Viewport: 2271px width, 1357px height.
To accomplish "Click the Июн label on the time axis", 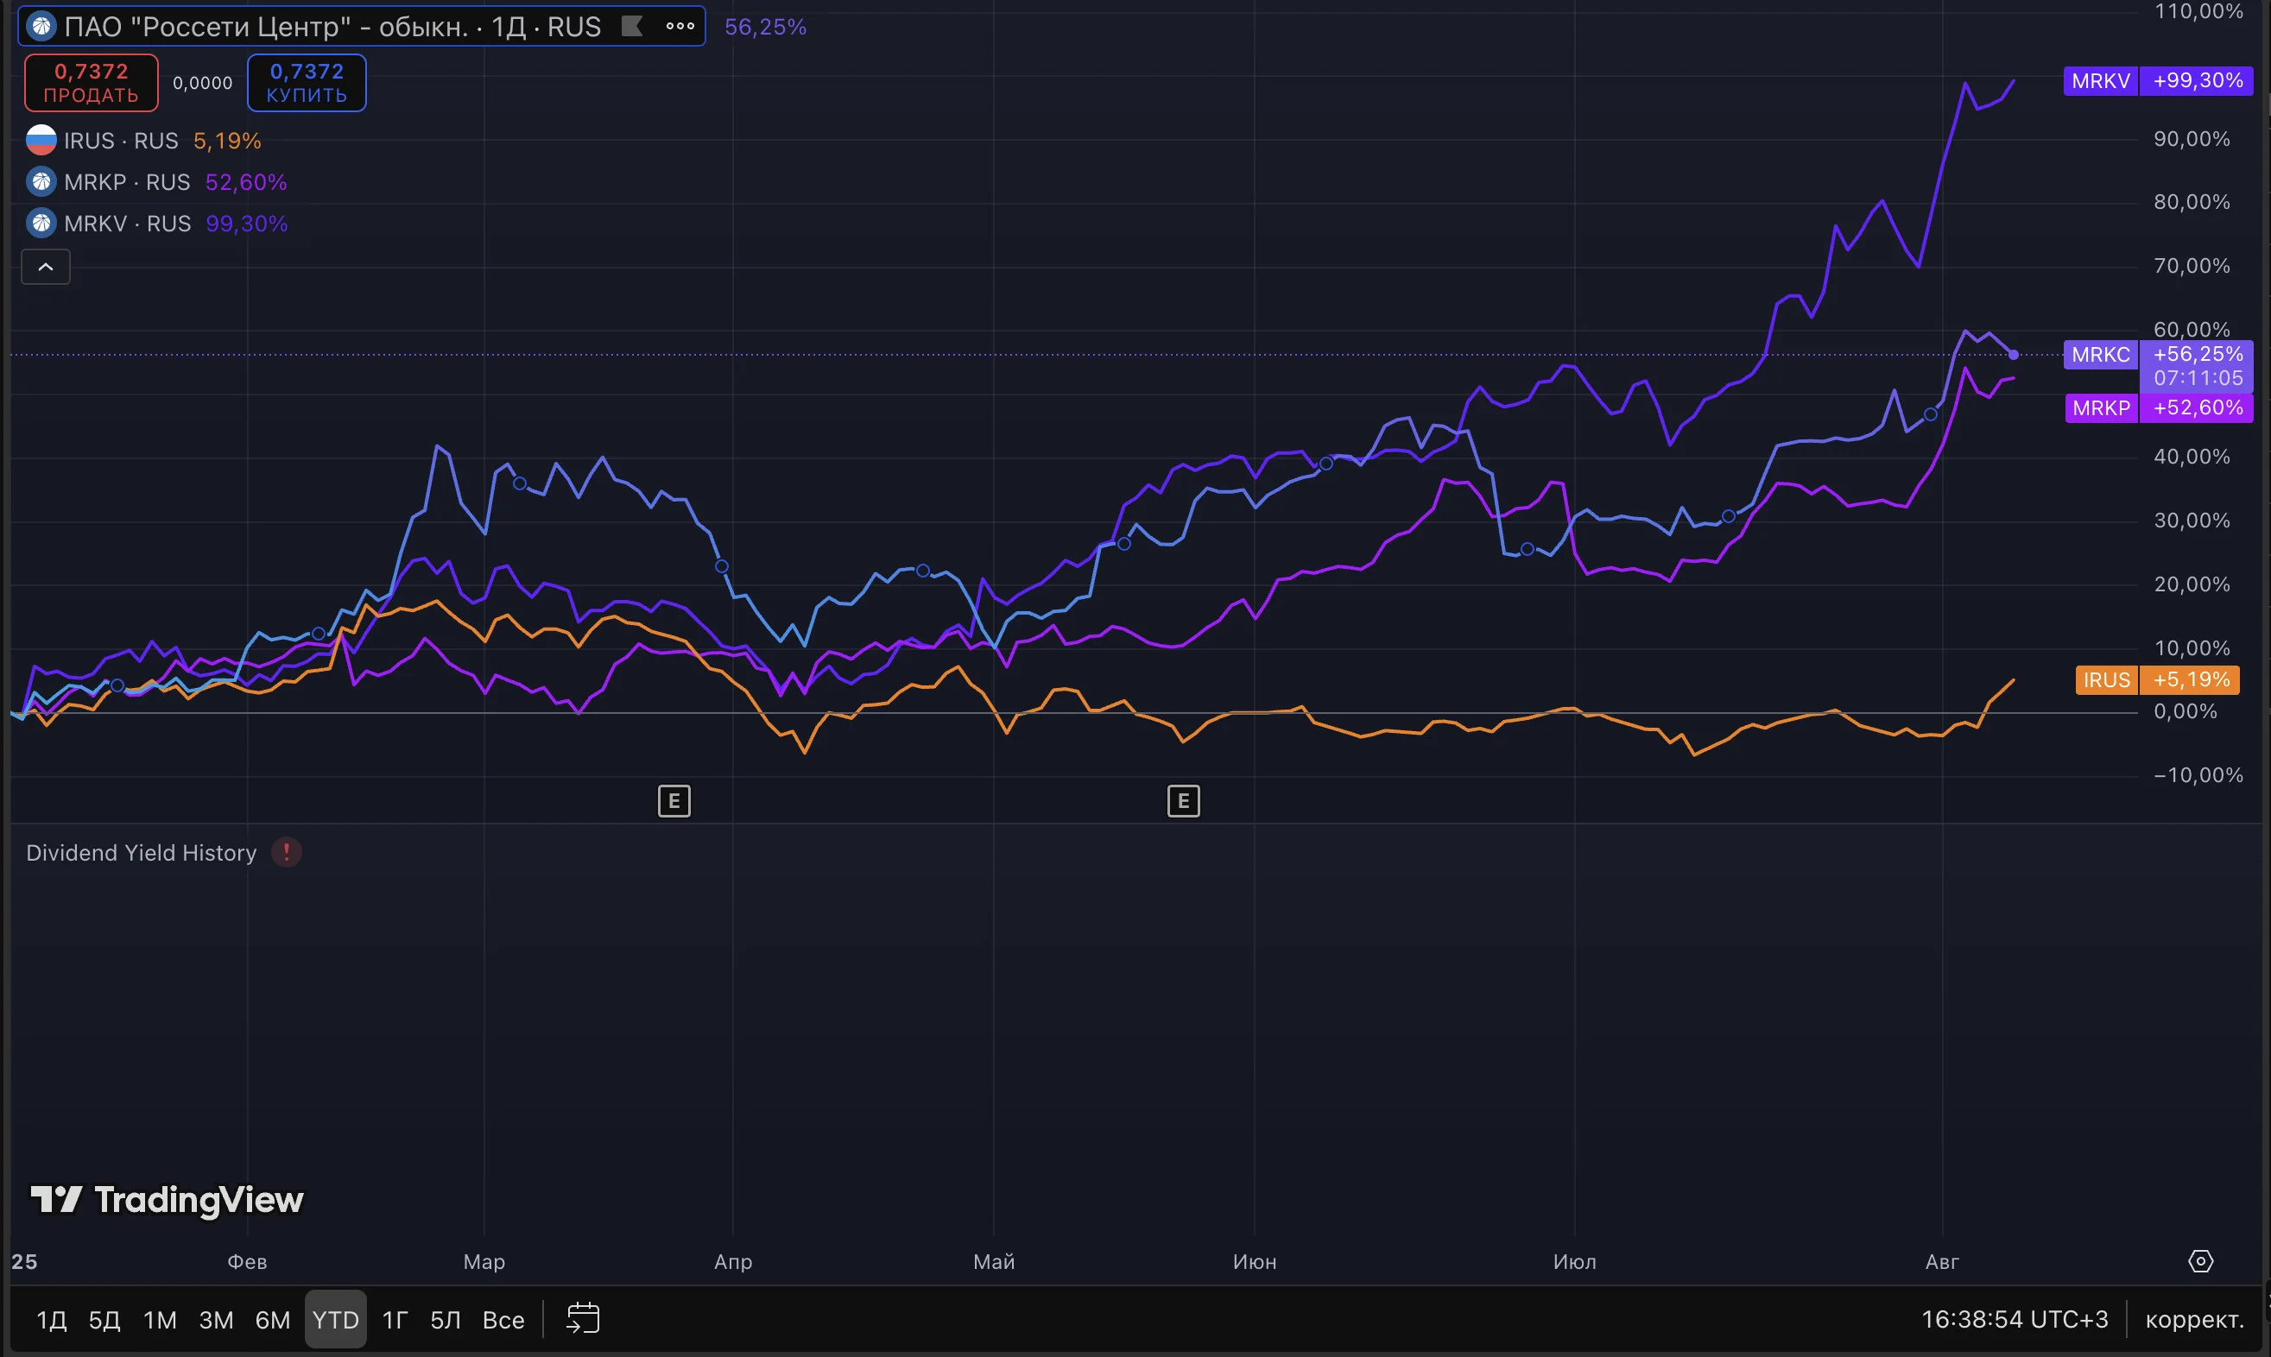I will (1254, 1262).
